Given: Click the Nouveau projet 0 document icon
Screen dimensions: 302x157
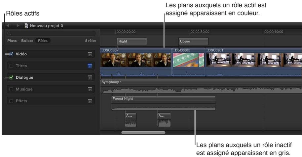Looking at the screenshot, I should coord(26,25).
